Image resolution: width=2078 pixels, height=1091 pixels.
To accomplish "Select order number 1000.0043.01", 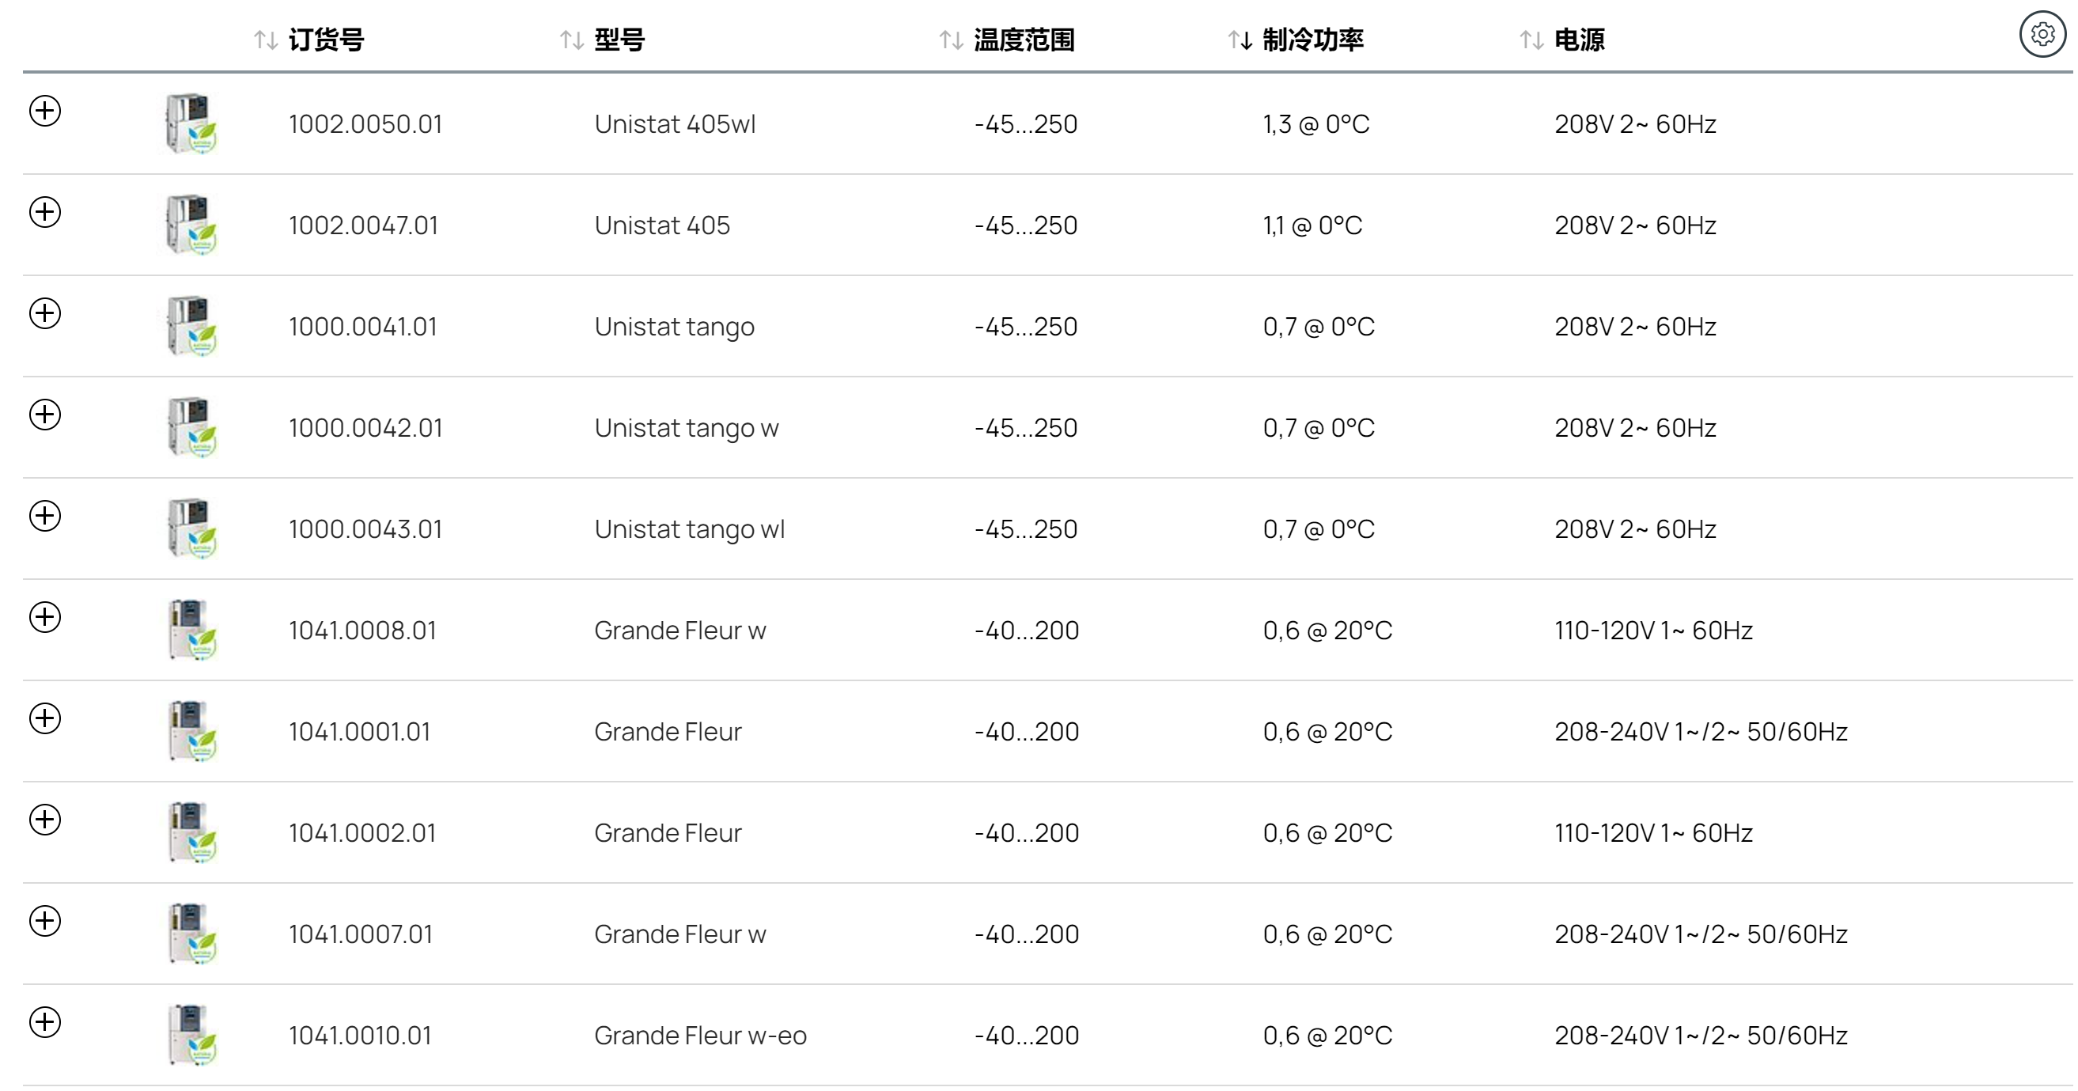I will point(365,528).
